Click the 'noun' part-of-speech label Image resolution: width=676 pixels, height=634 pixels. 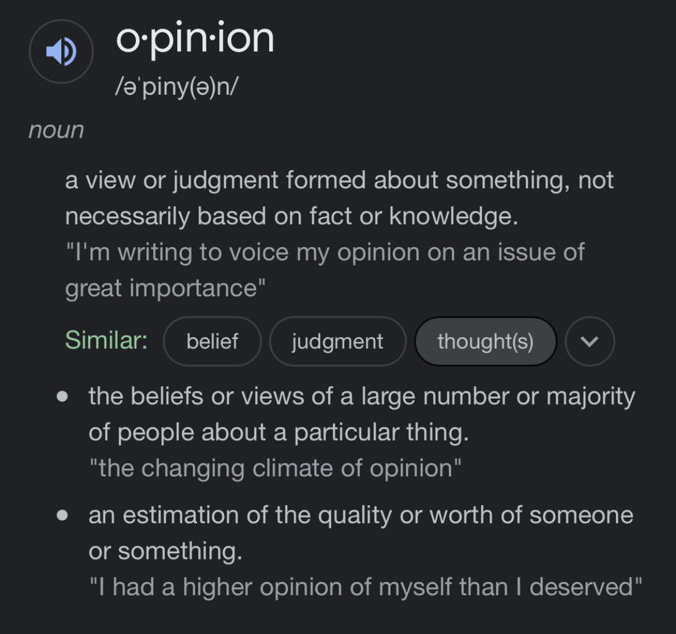(56, 130)
